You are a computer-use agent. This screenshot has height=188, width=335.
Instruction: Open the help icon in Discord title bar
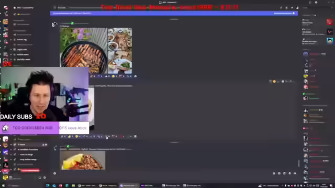point(316,2)
